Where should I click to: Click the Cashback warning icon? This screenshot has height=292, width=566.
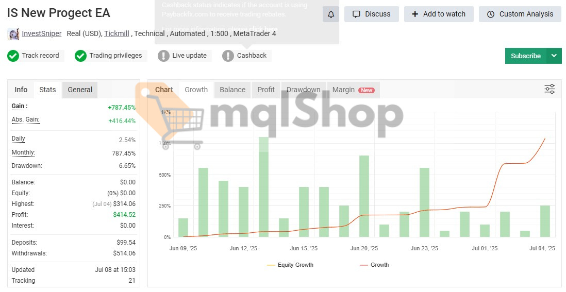228,56
